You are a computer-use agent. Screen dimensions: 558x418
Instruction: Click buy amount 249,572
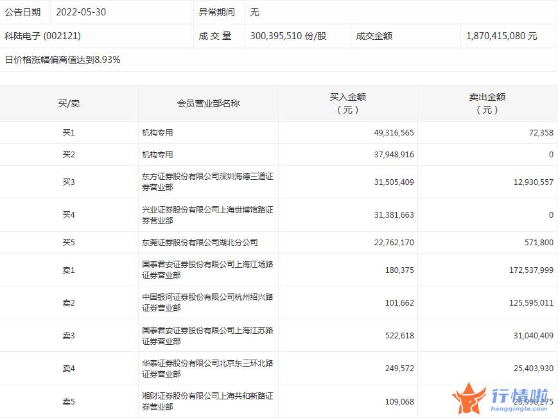click(399, 368)
